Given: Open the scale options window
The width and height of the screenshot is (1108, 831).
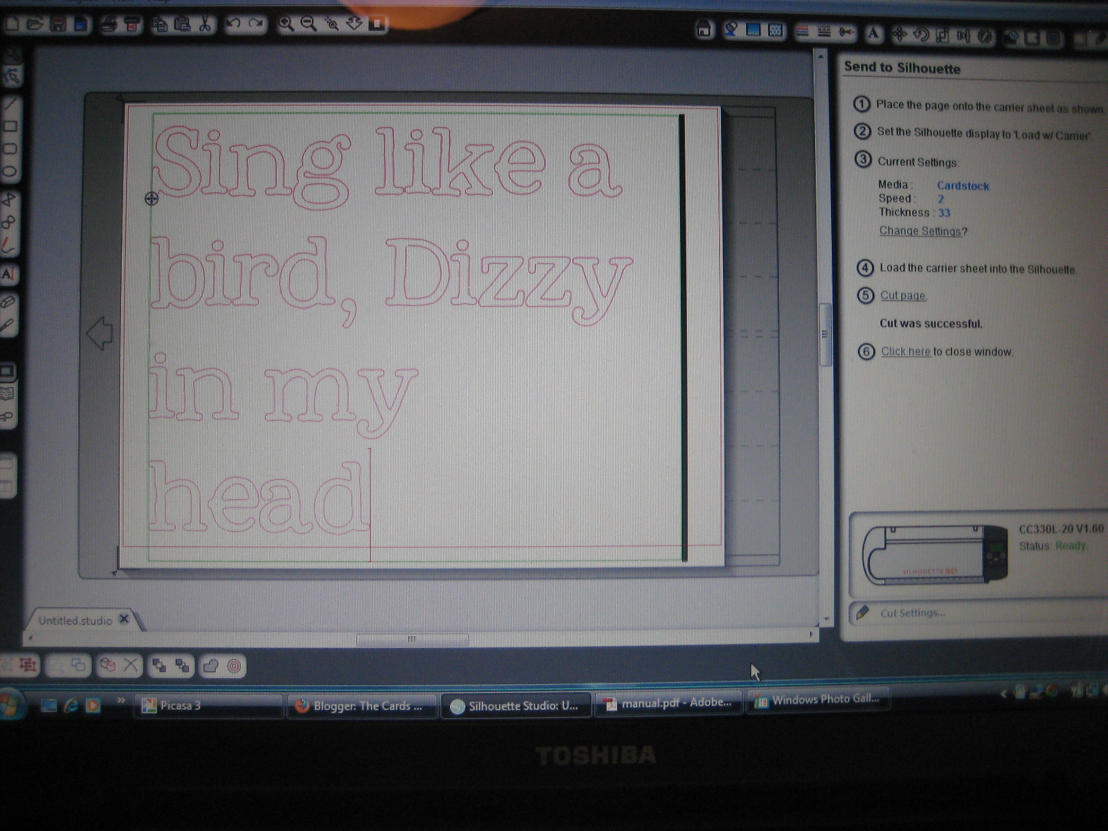Looking at the screenshot, I should coord(942,35).
